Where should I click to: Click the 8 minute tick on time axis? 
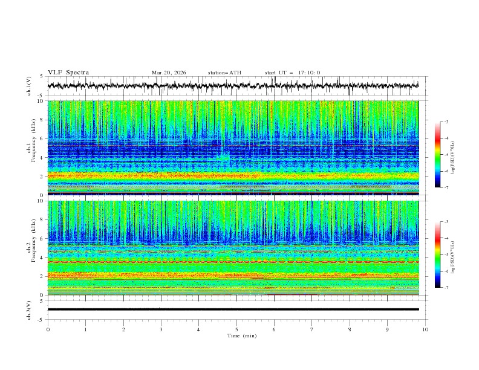tap(350, 329)
